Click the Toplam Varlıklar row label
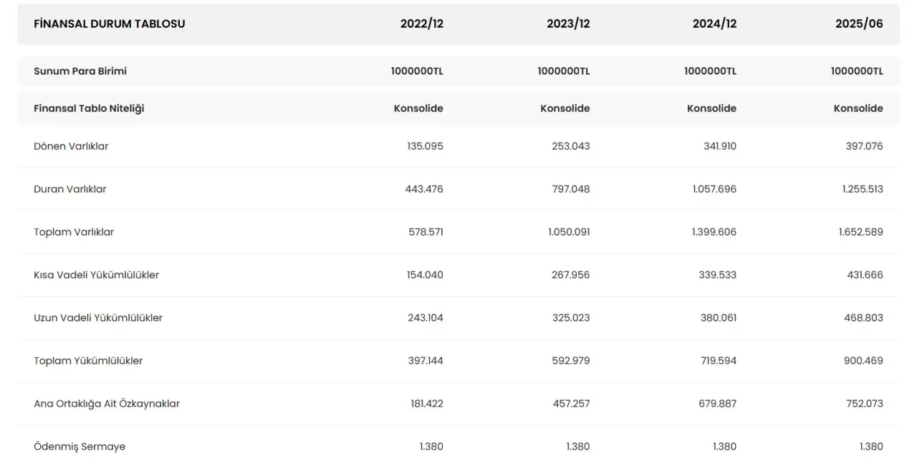The width and height of the screenshot is (917, 468). click(74, 232)
